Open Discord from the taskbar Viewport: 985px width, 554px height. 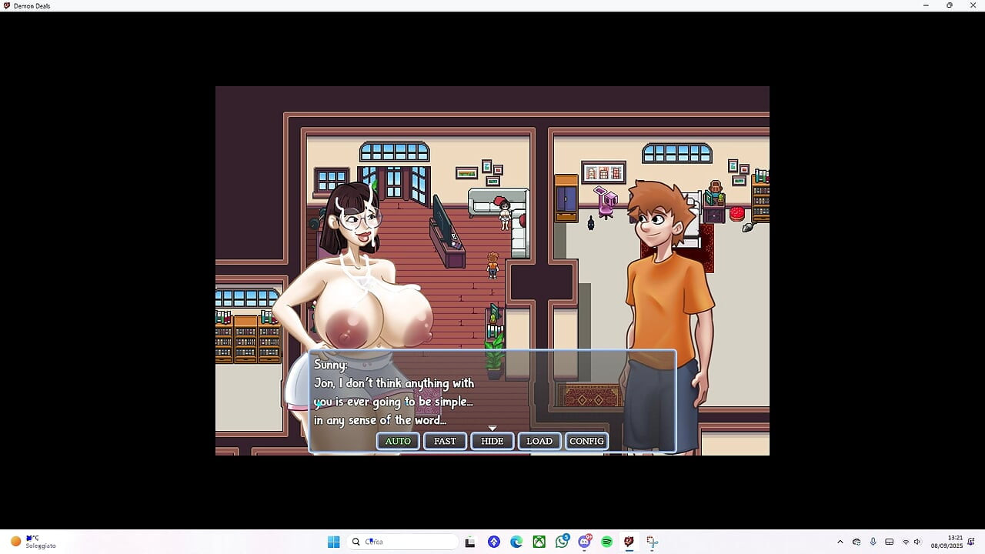tap(585, 542)
